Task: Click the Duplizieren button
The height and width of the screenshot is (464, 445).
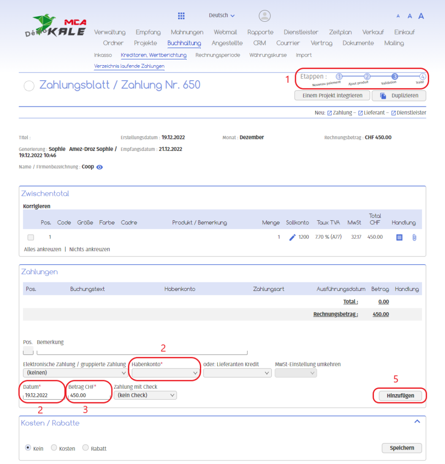Action: point(399,96)
